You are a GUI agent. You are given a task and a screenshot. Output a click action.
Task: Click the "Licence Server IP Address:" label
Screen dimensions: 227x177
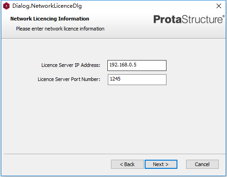[71, 65]
